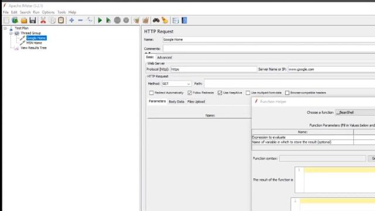Select MSN Home label in the tree
This screenshot has width=375, height=211.
click(34, 43)
